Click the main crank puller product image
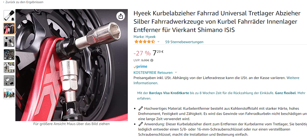This screenshot has width=307, height=137. click(72, 65)
